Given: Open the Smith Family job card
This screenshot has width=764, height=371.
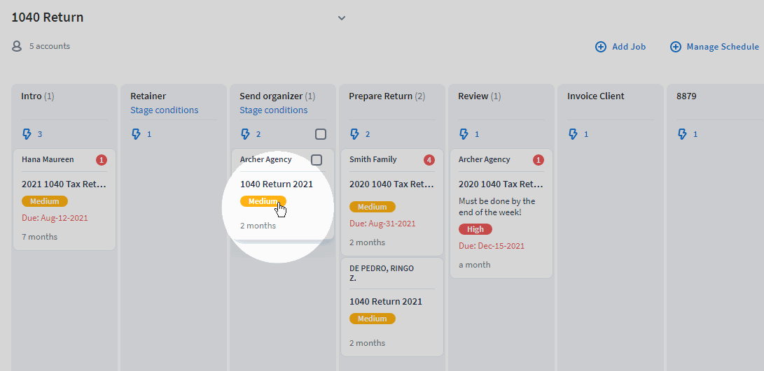Looking at the screenshot, I should 391,185.
